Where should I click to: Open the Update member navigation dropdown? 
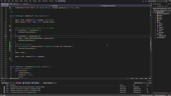click(x=125, y=6)
